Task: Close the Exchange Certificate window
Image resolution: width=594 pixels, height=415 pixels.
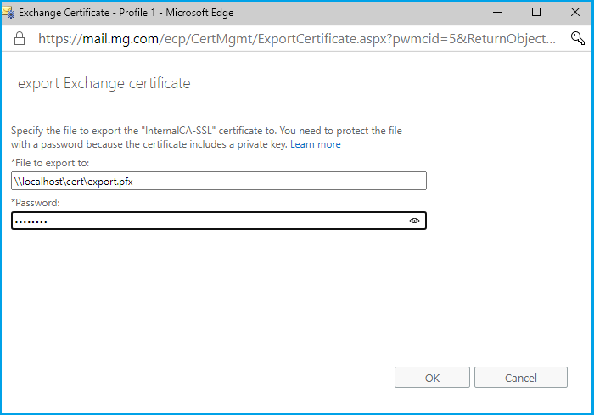Action: click(x=575, y=13)
